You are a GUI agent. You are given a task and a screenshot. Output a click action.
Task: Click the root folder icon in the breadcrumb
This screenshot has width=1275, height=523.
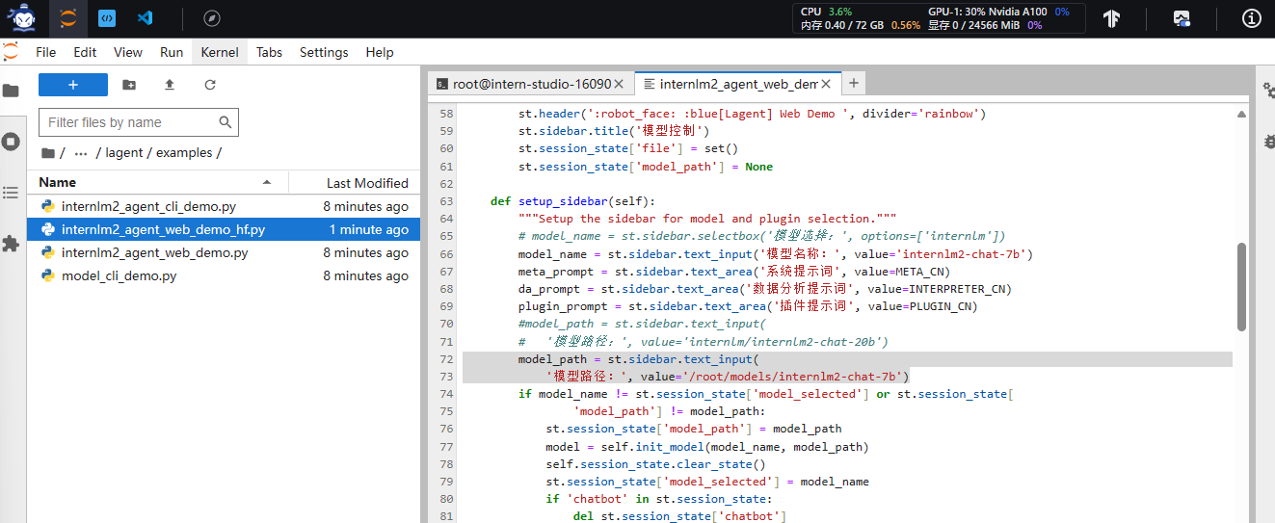point(48,153)
